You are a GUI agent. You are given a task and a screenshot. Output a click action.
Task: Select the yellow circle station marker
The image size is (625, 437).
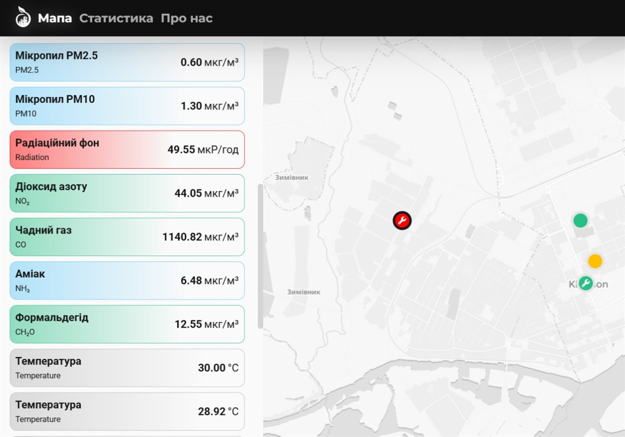[x=594, y=261]
